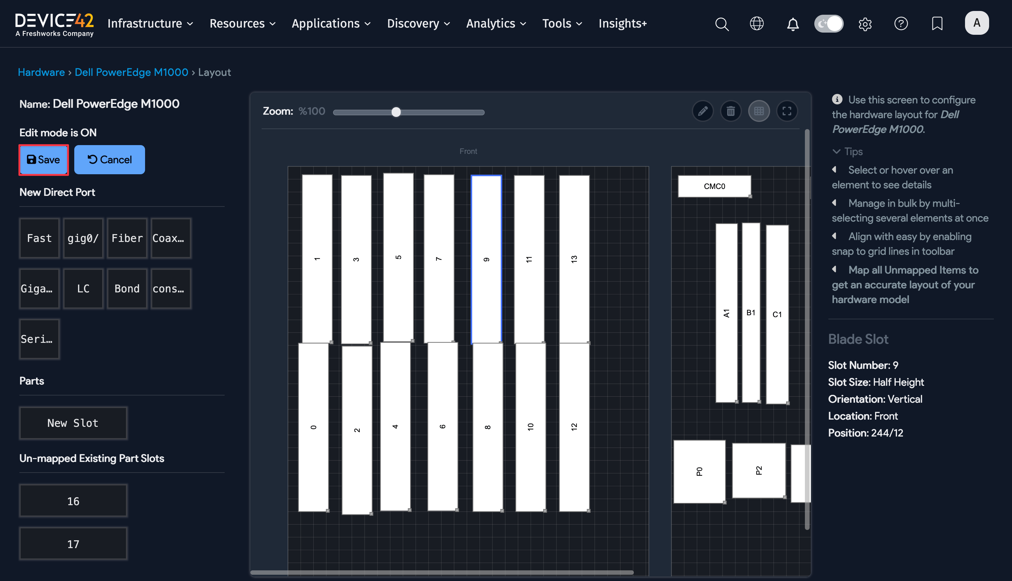Enable snap to grid via the grid icon
1012x581 pixels.
click(x=759, y=111)
